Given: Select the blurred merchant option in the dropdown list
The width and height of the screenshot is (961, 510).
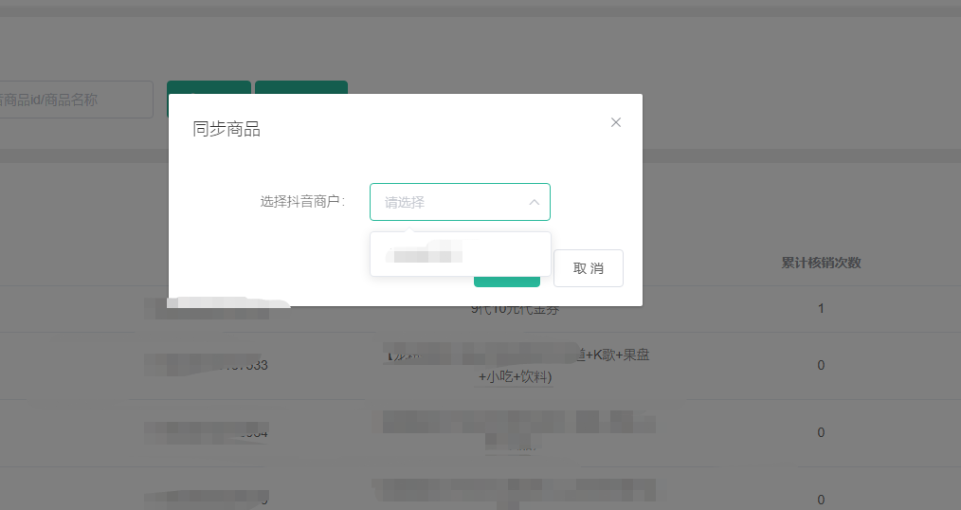Looking at the screenshot, I should pos(426,253).
